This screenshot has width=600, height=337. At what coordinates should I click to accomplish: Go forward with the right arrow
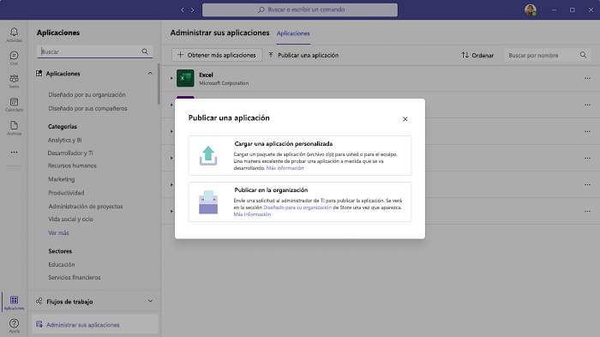[x=193, y=10]
